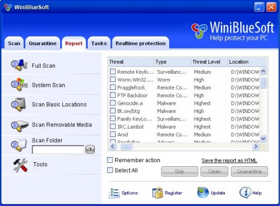Click the FTP Backdoor threat name
The height and width of the screenshot is (206, 280).
pos(132,96)
